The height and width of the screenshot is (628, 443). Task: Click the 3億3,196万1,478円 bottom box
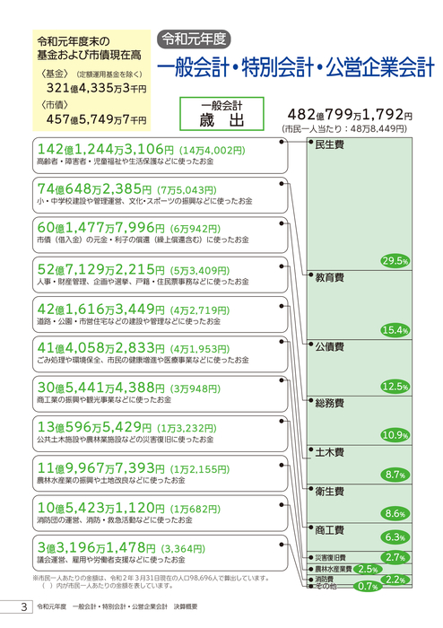[161, 554]
